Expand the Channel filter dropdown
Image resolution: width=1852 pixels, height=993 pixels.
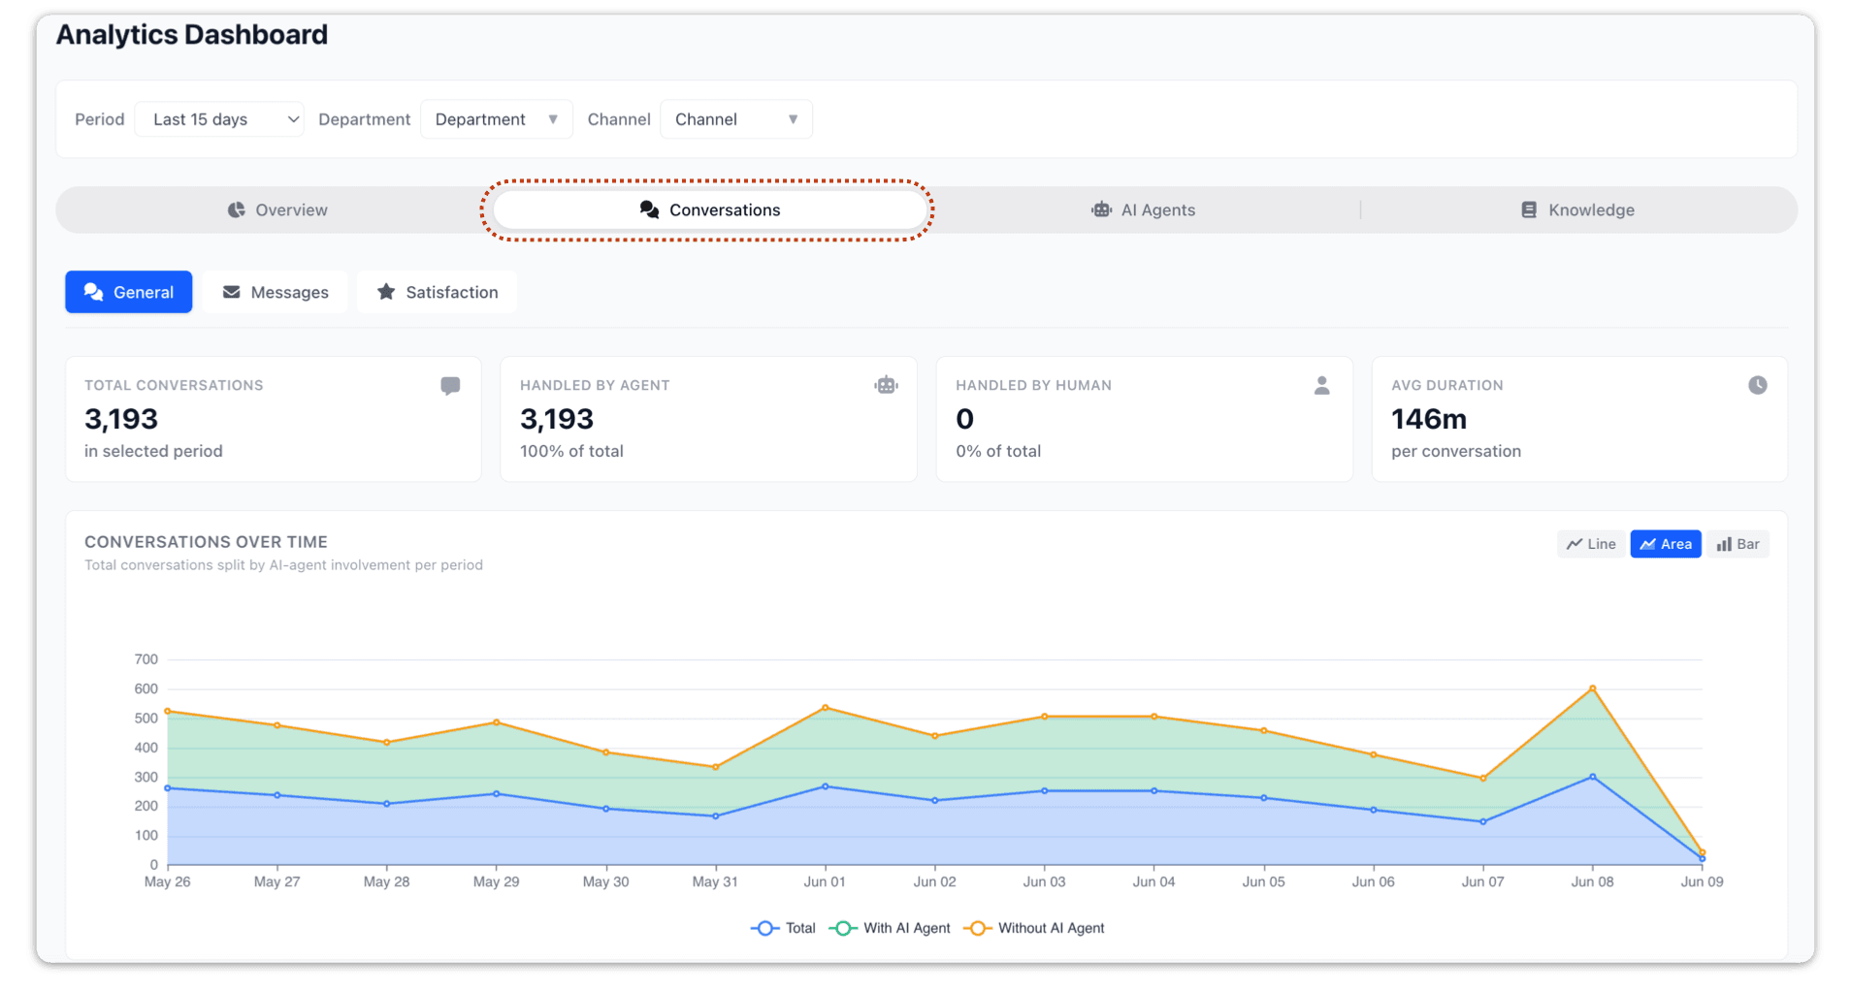(x=735, y=119)
